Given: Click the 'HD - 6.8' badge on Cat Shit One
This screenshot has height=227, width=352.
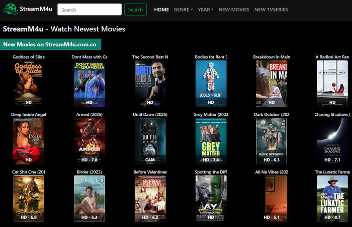Looking at the screenshot, I should coord(29,217).
